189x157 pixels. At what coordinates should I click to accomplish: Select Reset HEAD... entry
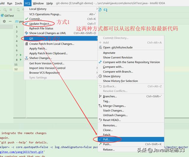pos(131,120)
